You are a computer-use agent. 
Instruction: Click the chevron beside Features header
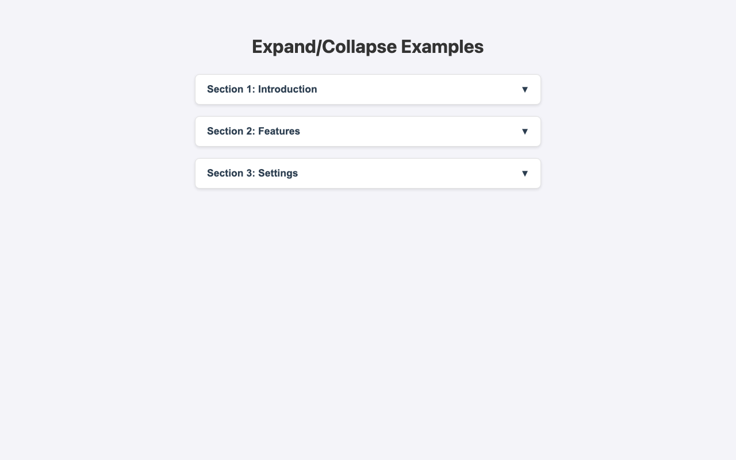(x=524, y=131)
